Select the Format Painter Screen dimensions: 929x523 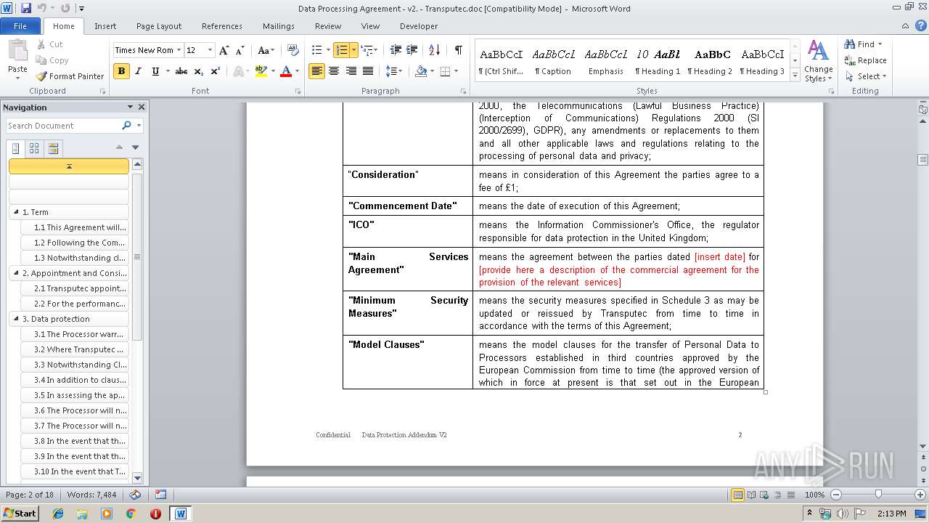pyautogui.click(x=70, y=76)
